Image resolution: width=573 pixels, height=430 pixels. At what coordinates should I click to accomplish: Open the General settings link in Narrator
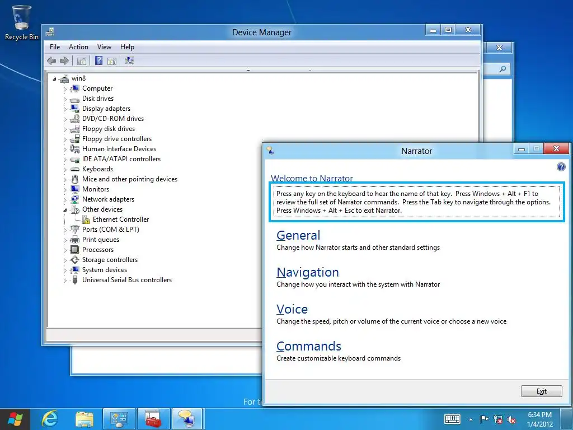[298, 235]
